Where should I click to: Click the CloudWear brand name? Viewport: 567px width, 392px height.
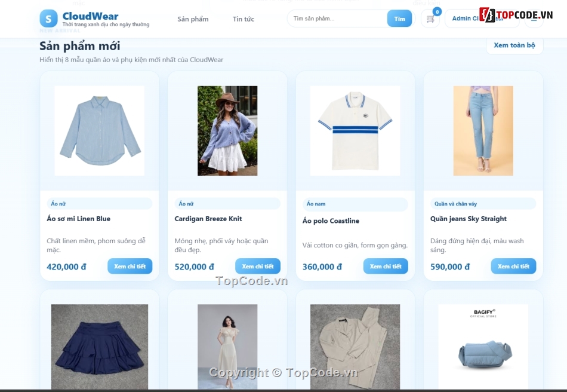90,16
